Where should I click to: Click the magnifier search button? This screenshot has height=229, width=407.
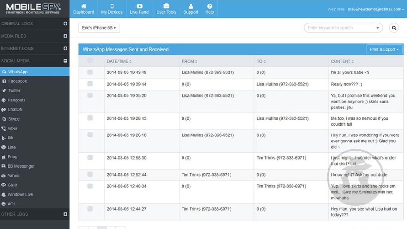tap(394, 28)
